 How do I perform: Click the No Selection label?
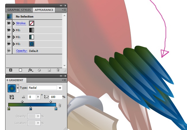24,17
